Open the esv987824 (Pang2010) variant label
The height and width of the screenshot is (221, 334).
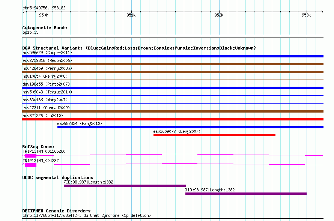coord(79,123)
